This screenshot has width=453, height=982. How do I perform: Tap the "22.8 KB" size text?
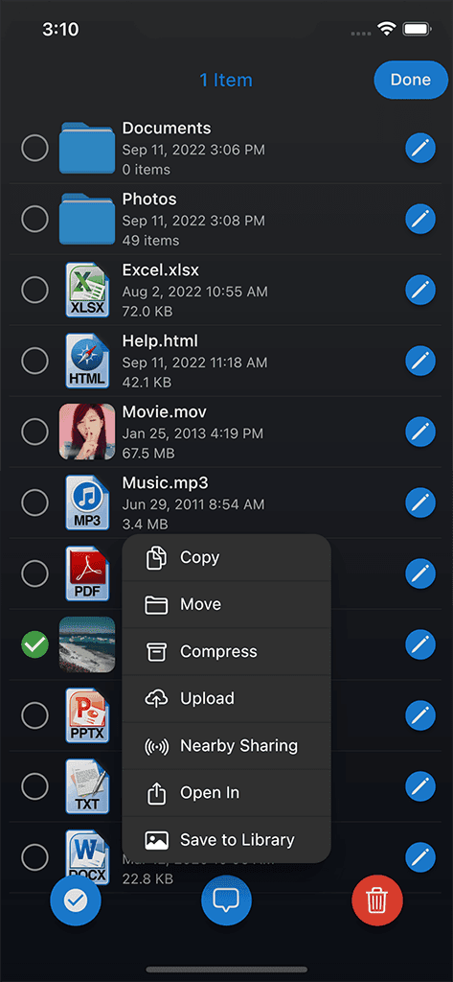point(147,878)
